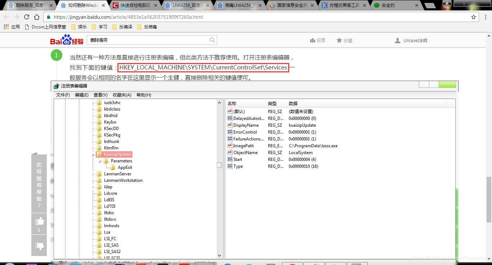Image resolution: width=492 pixels, height=265 pixels.
Task: Expand the iusb3xhc registry key
Action: click(x=93, y=103)
